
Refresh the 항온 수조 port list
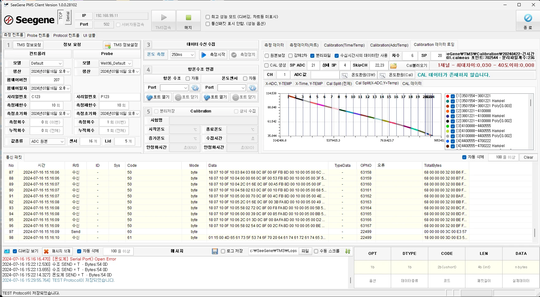pos(195,88)
